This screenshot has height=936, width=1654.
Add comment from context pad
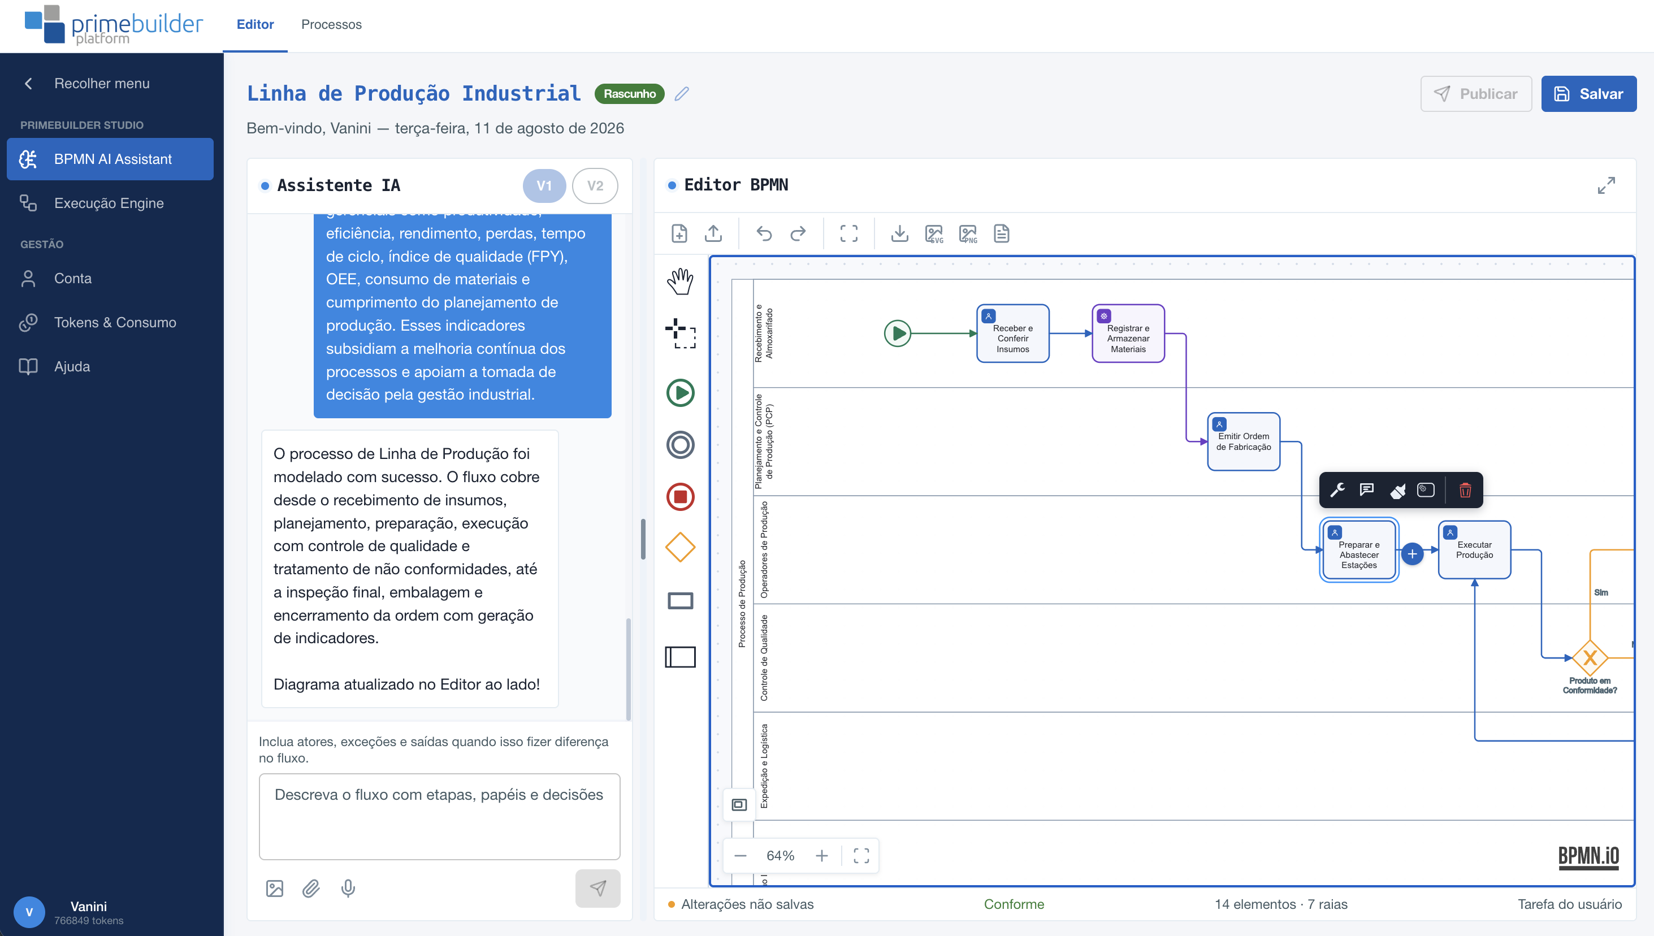click(x=1366, y=490)
